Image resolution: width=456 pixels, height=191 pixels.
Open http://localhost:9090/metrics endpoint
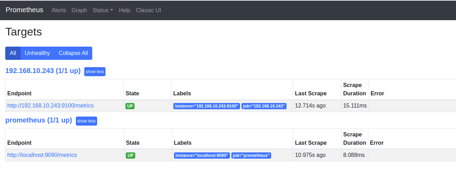click(42, 155)
